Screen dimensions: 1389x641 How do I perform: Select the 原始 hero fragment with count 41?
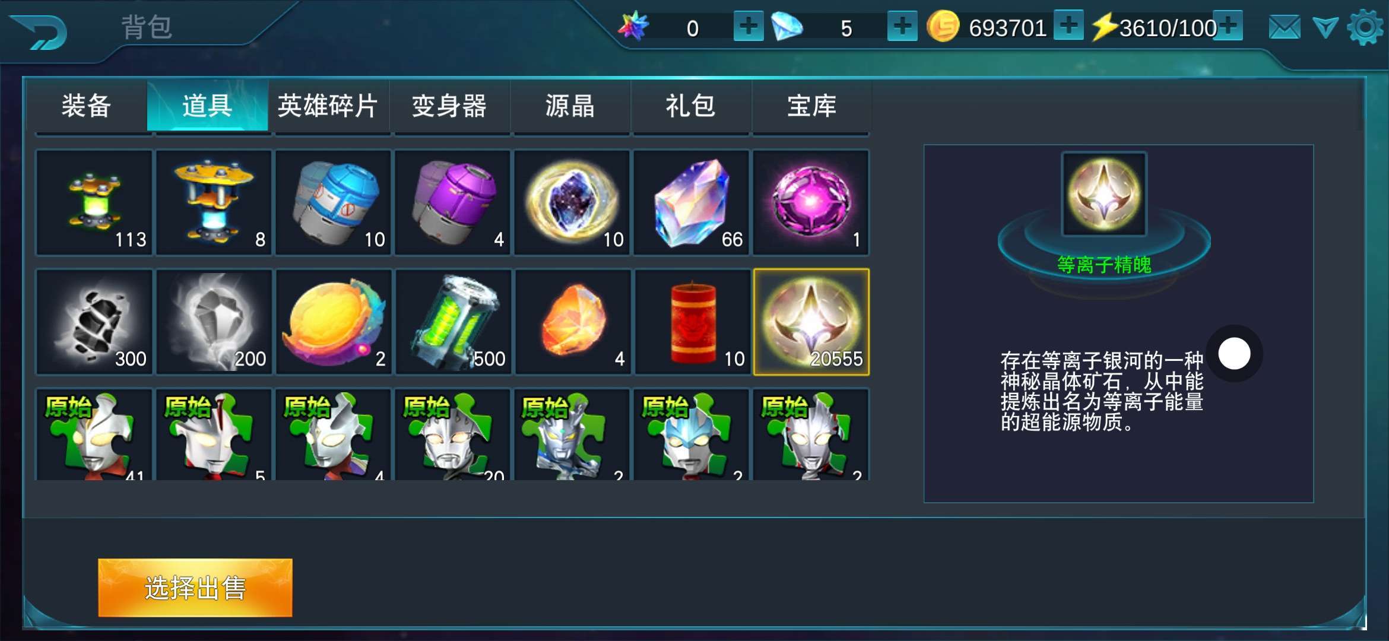pos(94,434)
